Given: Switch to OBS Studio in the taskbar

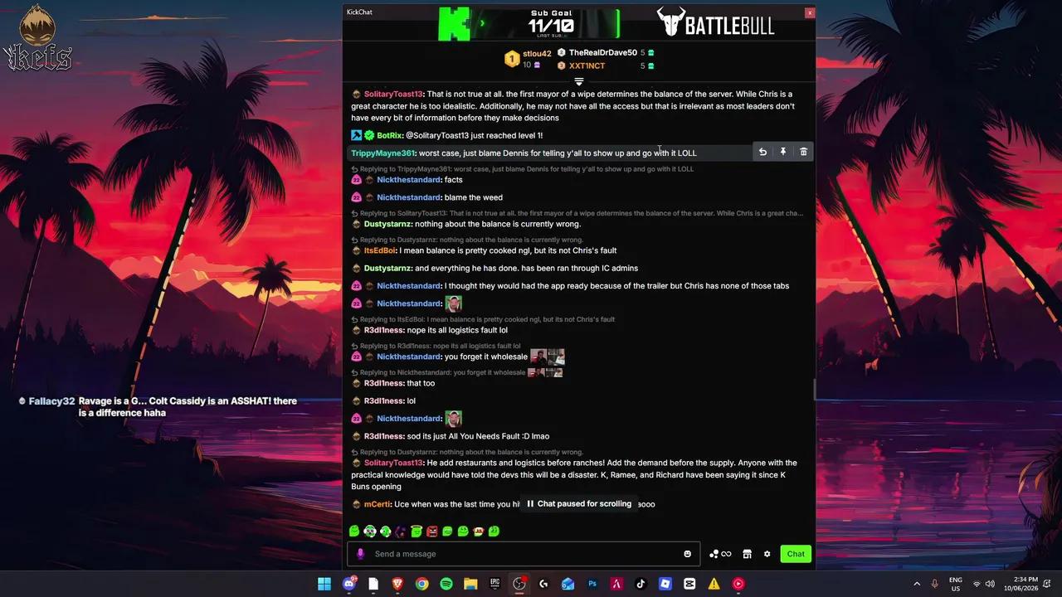Looking at the screenshot, I should pyautogui.click(x=519, y=584).
